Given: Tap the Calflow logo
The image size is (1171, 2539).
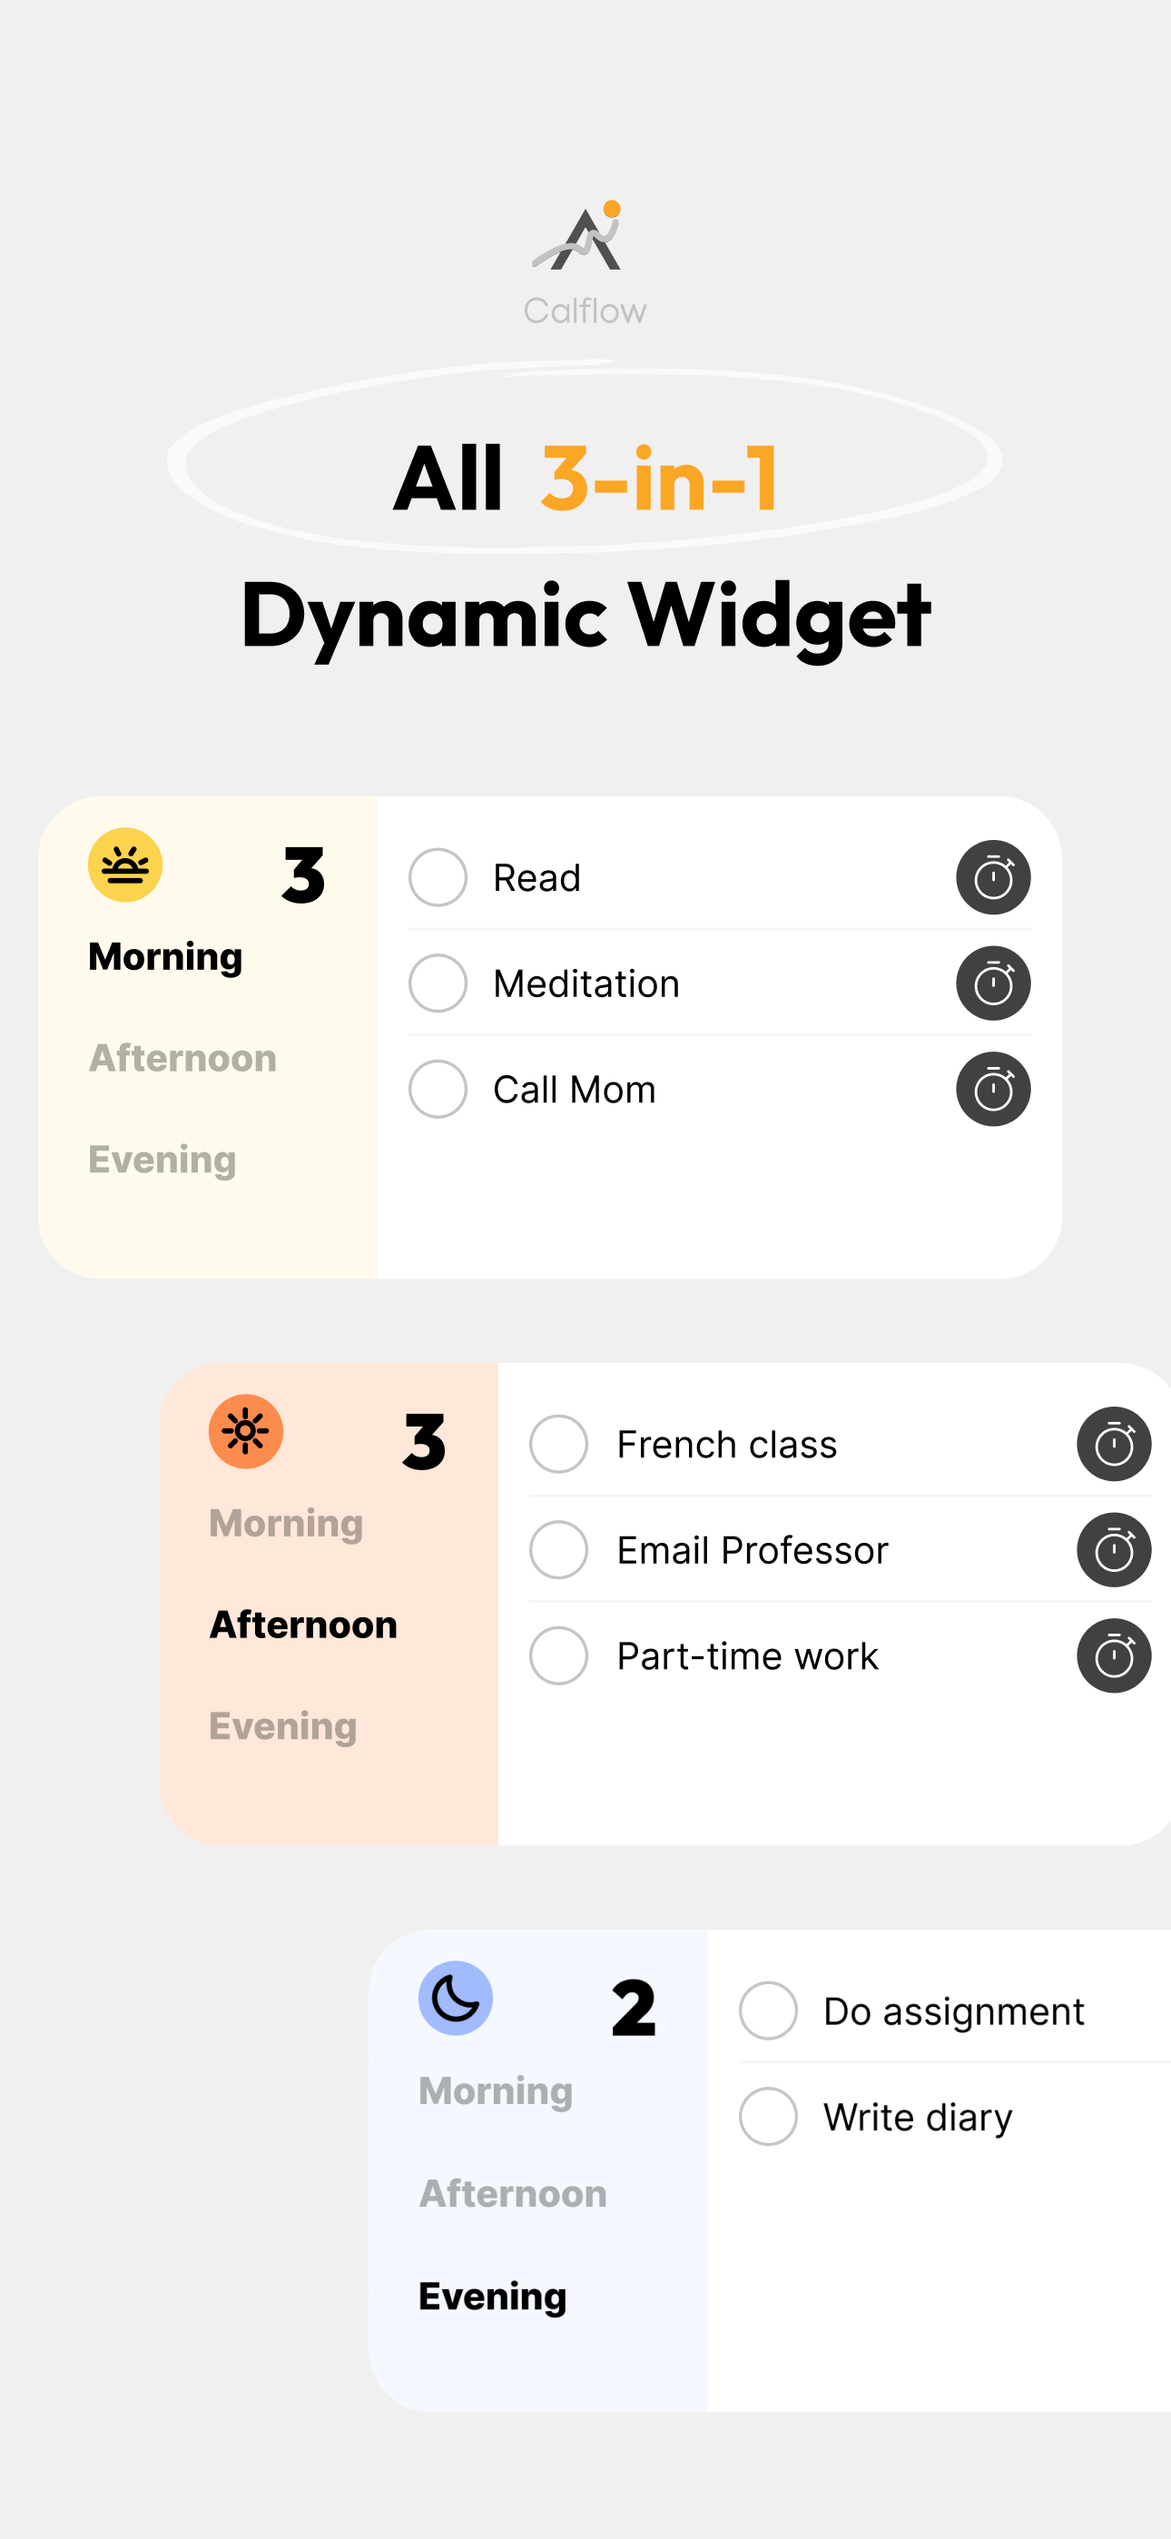Looking at the screenshot, I should pos(585,263).
